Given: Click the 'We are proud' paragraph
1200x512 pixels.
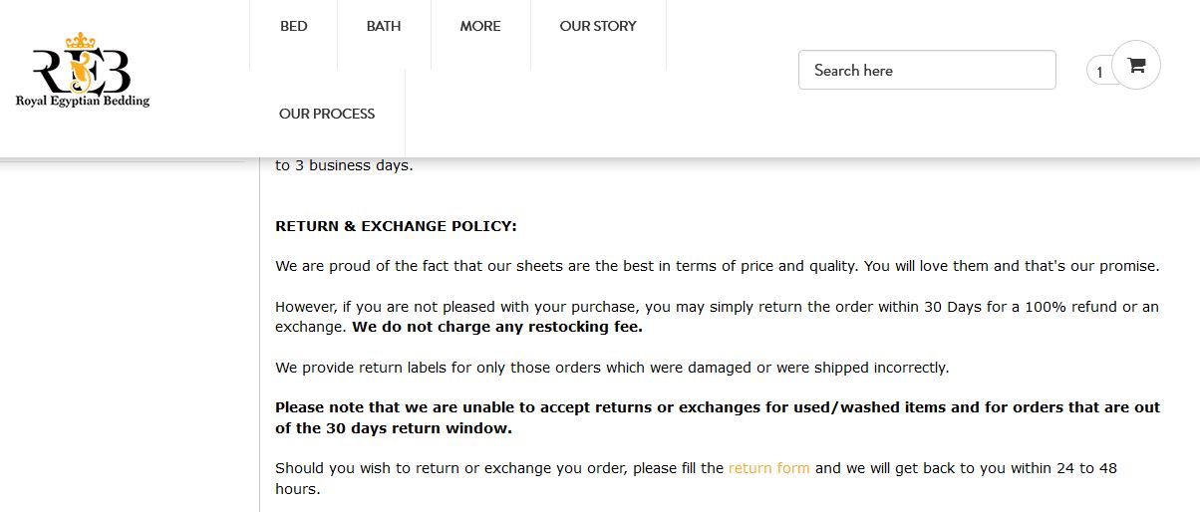Looking at the screenshot, I should 718,266.
